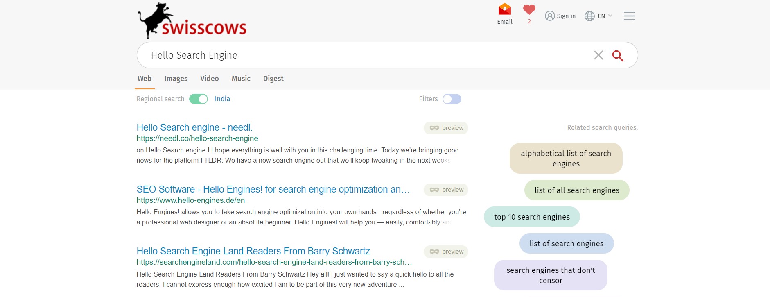The height and width of the screenshot is (297, 770).
Task: Preview the needl. result
Action: coord(446,128)
